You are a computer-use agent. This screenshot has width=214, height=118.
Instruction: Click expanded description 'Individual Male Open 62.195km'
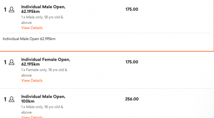29,39
